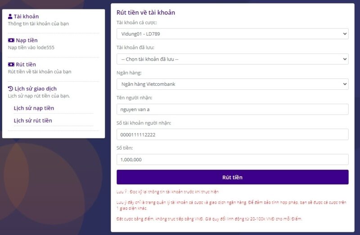The height and width of the screenshot is (235, 360).
Task: Click the Số tiền amount field
Action: click(232, 160)
